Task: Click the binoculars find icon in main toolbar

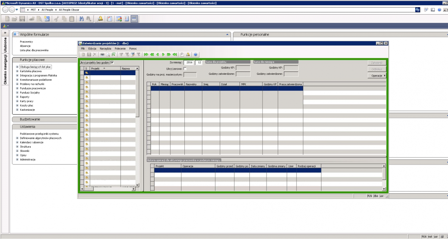Action: point(88,19)
